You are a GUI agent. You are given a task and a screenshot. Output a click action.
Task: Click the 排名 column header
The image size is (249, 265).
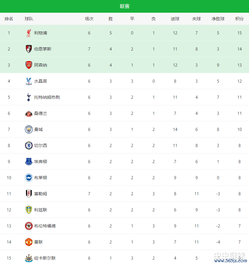click(9, 19)
